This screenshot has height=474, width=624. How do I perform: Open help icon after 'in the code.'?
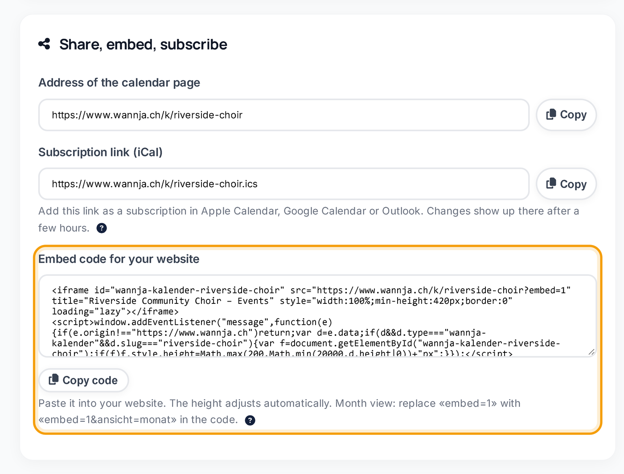tap(250, 420)
